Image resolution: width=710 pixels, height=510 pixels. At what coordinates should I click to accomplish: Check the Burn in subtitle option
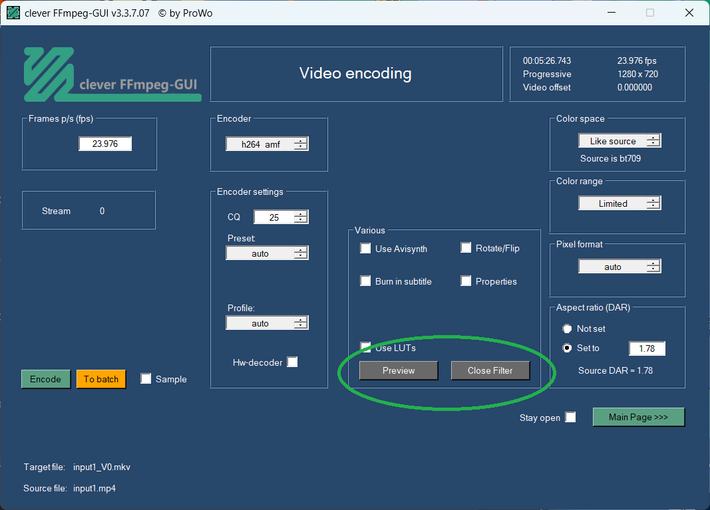[x=365, y=281]
